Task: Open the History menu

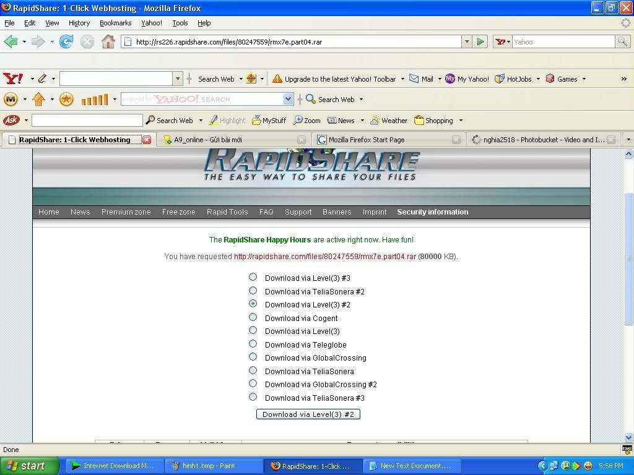Action: (x=79, y=23)
